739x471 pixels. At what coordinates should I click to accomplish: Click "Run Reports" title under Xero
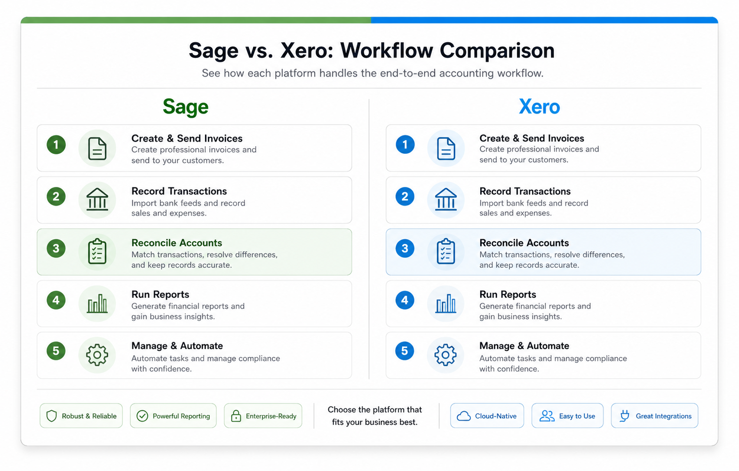pos(508,295)
